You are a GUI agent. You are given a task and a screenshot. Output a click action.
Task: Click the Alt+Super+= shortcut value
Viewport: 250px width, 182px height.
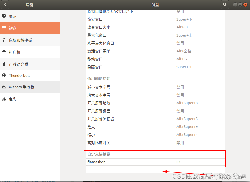tap(187, 127)
